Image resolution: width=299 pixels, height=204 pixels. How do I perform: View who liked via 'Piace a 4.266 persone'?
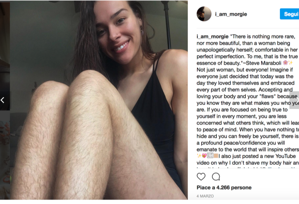[224, 188]
